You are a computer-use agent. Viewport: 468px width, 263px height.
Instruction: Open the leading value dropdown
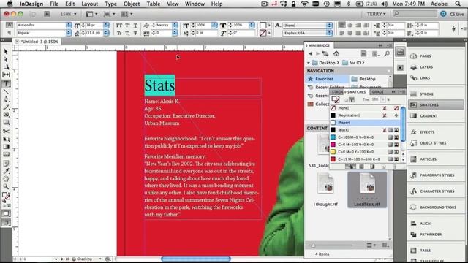pyautogui.click(x=106, y=33)
